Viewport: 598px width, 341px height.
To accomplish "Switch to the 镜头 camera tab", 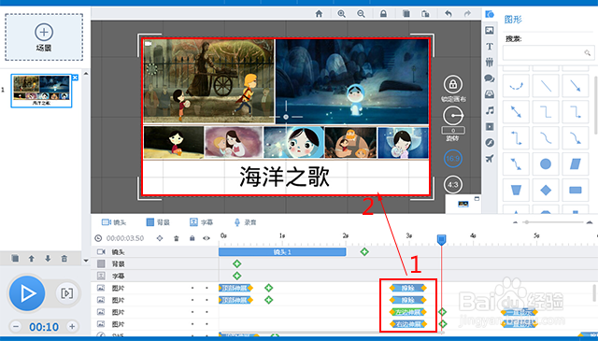I will [114, 222].
